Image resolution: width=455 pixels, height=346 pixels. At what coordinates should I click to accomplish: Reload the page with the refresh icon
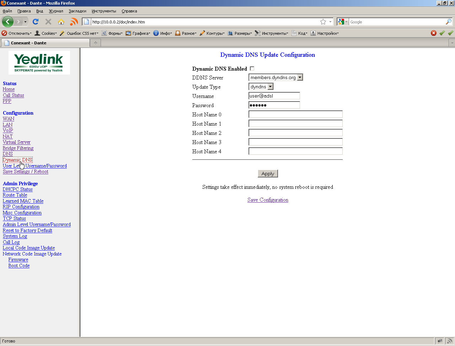[36, 22]
